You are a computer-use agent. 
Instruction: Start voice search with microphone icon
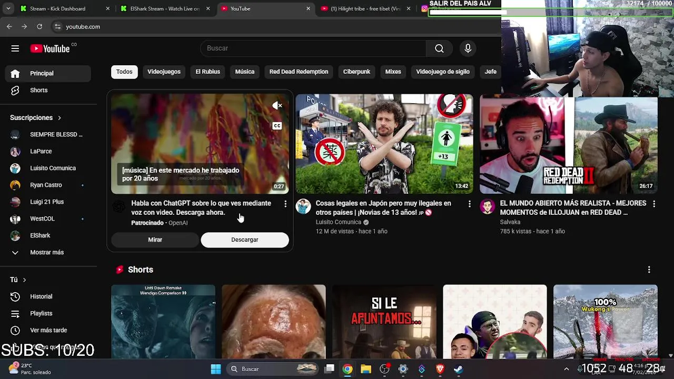pyautogui.click(x=468, y=48)
